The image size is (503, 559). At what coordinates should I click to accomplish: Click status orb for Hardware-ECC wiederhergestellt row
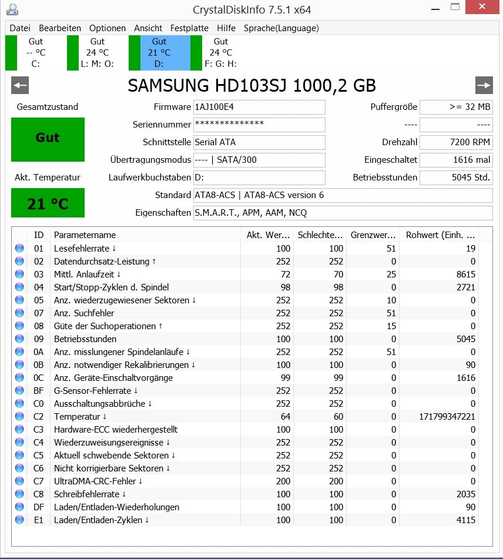[x=19, y=429]
